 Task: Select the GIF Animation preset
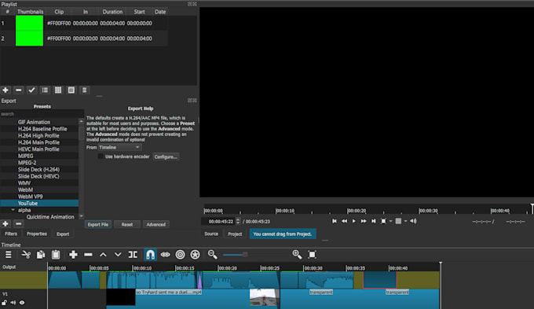pos(39,122)
